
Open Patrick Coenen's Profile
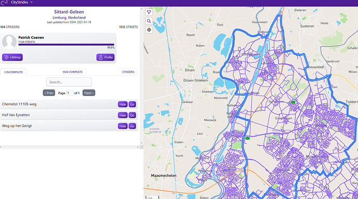pos(105,57)
